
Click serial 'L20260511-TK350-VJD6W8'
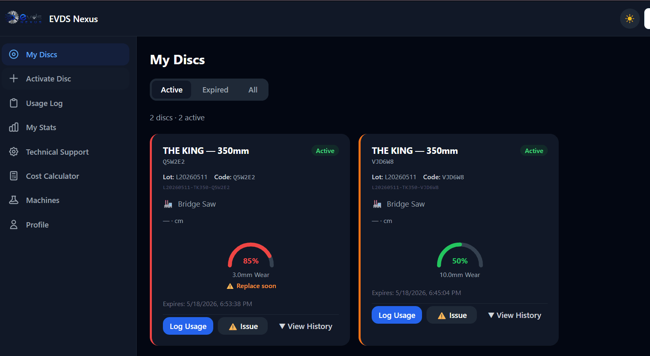pyautogui.click(x=405, y=187)
